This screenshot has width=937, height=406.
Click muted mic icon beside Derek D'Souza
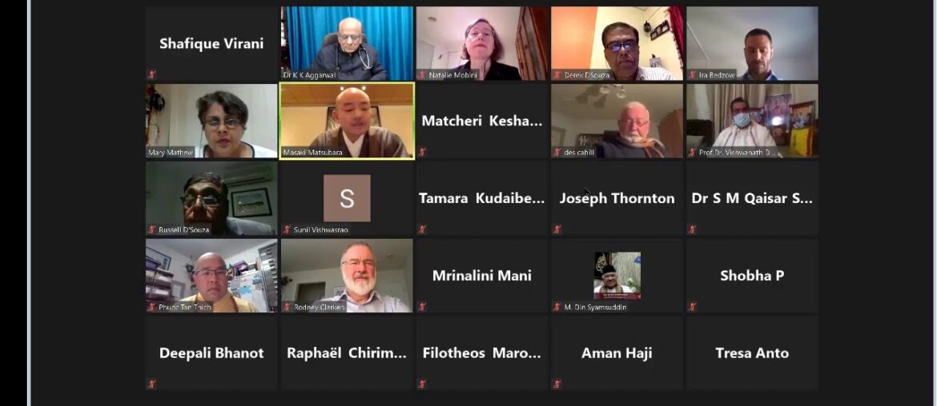click(557, 75)
